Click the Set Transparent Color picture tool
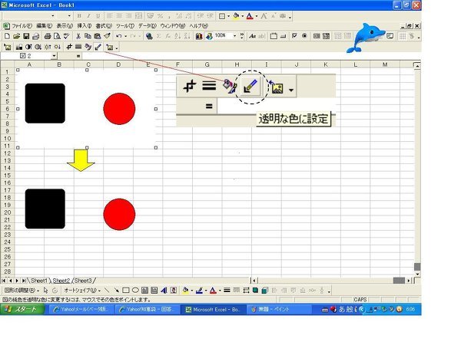 98,47
